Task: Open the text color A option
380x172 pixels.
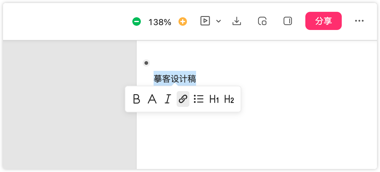Action: click(152, 99)
